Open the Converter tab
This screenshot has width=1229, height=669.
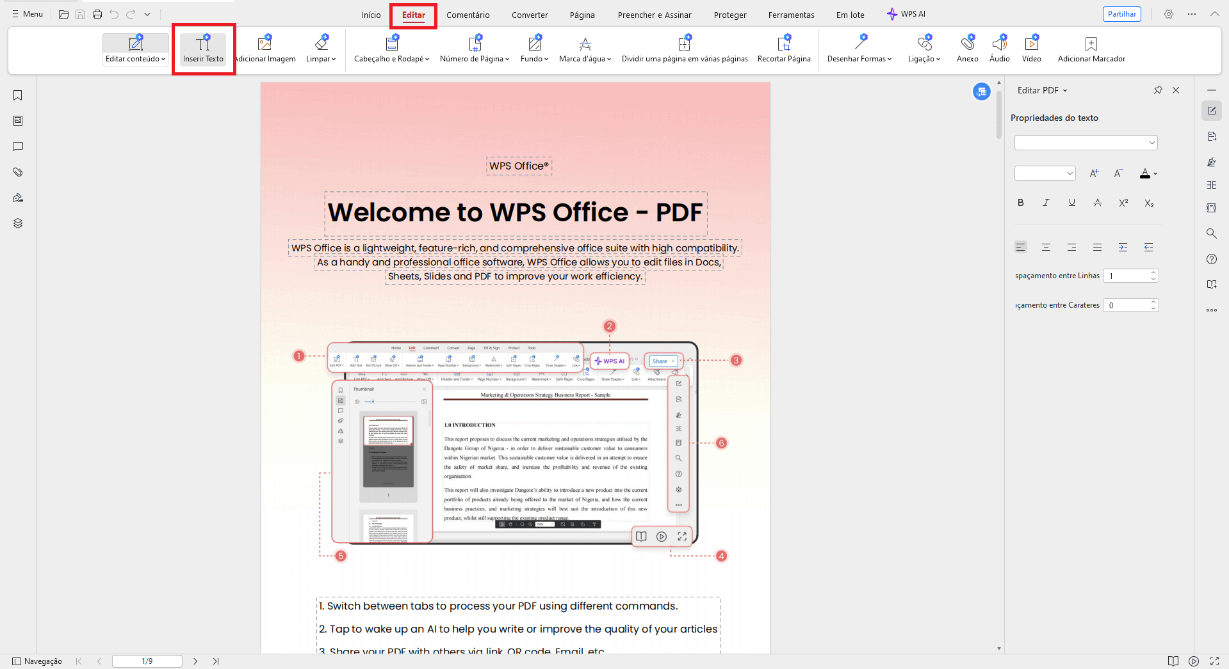[530, 15]
